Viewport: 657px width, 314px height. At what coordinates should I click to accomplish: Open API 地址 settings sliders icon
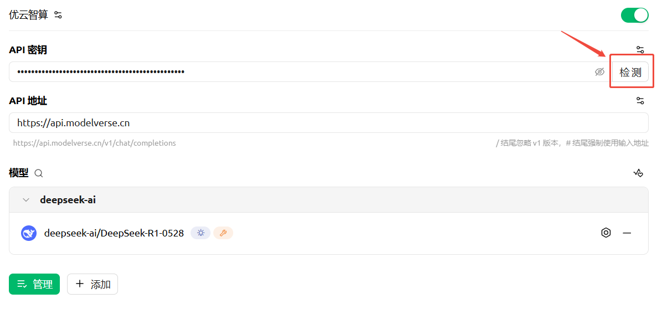640,100
